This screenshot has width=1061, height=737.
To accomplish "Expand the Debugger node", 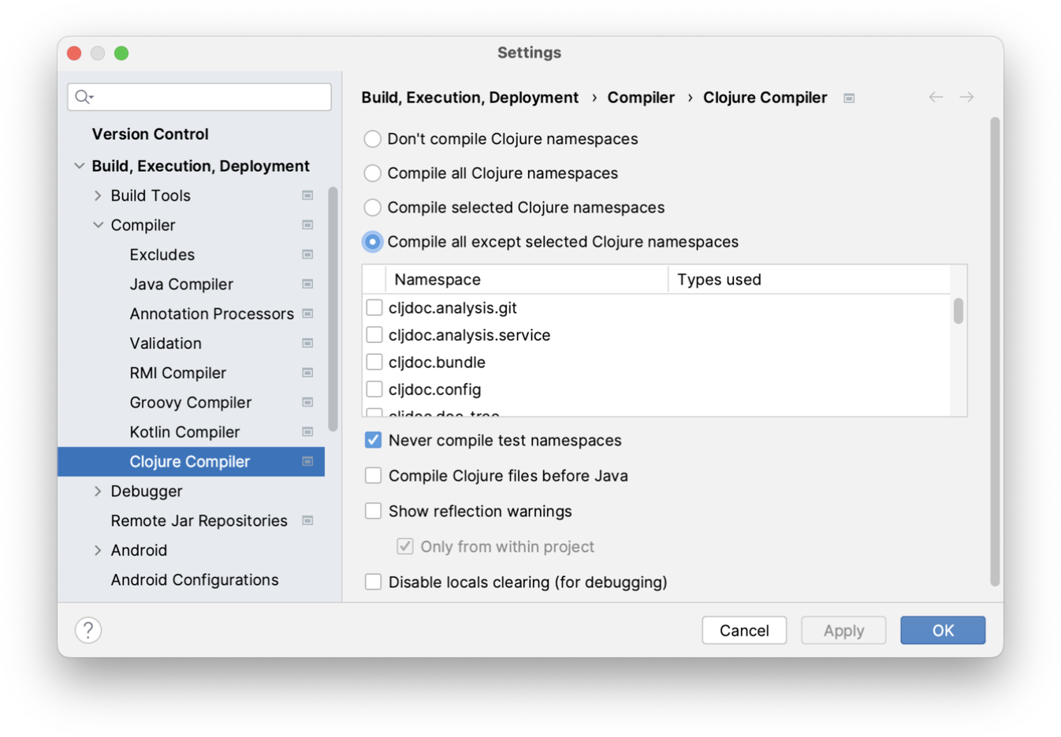I will (x=98, y=491).
